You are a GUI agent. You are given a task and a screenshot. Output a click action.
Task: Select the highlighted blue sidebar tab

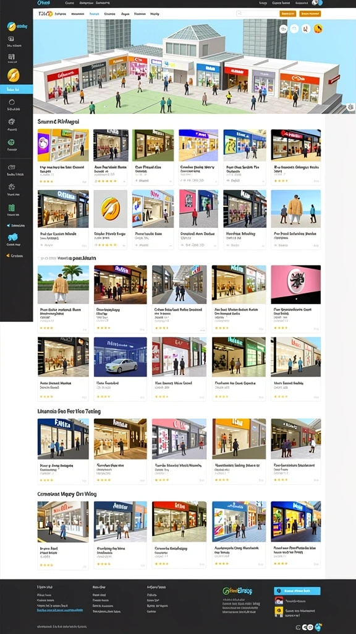click(17, 89)
